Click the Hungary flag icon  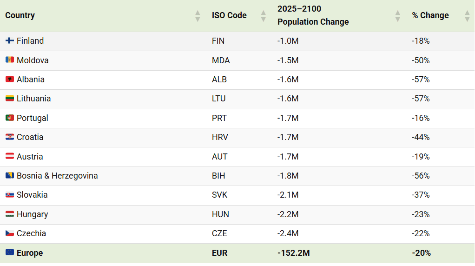coord(9,214)
